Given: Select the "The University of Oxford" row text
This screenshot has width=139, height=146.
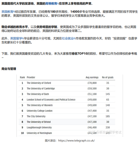Looking at the screenshot, I should (39, 83).
